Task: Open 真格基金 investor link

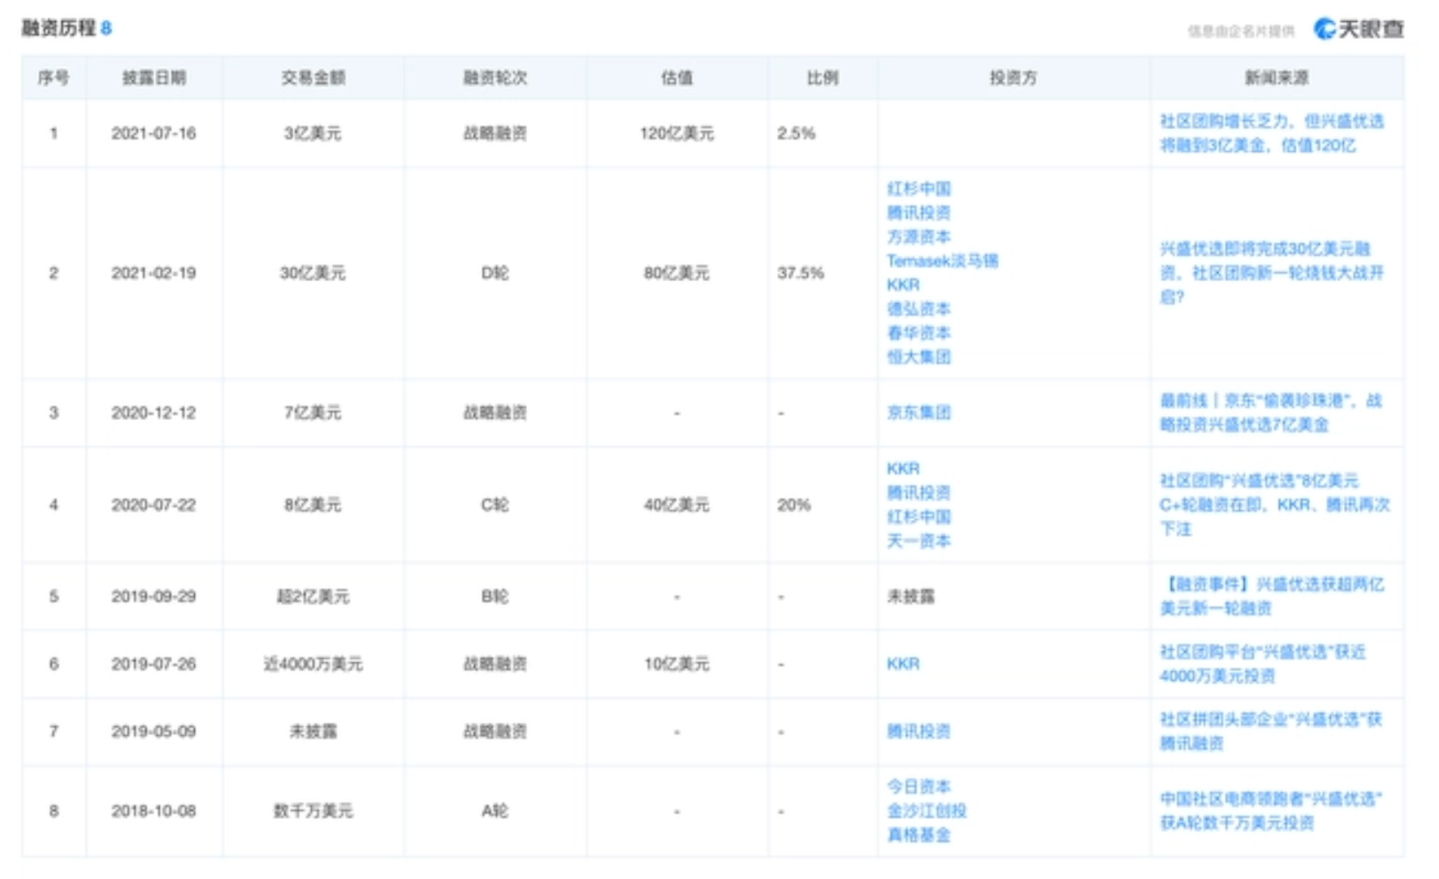Action: click(x=918, y=834)
